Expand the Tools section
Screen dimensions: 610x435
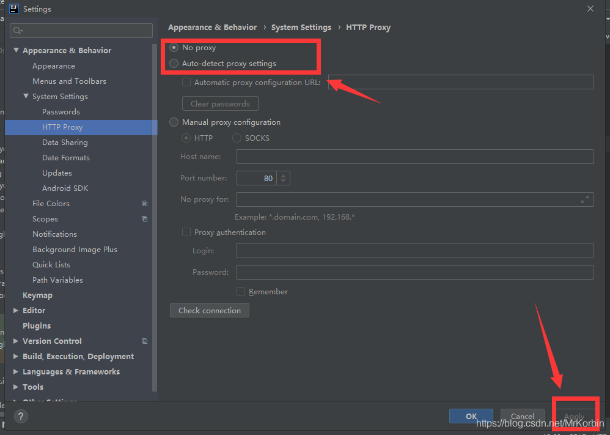pyautogui.click(x=16, y=387)
